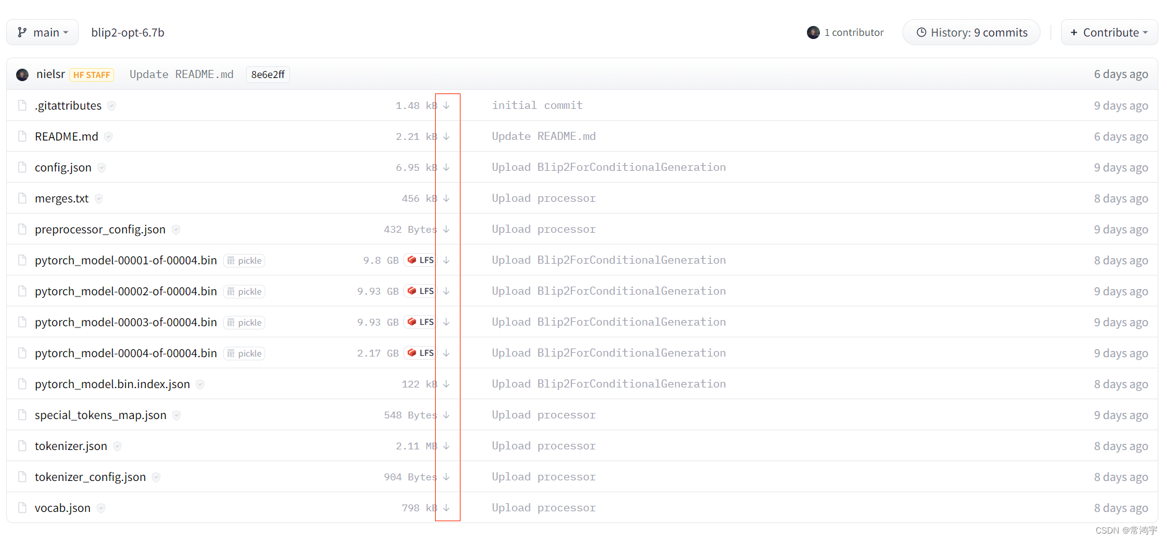
Task: Download README.md using its arrow icon
Action: tap(446, 136)
